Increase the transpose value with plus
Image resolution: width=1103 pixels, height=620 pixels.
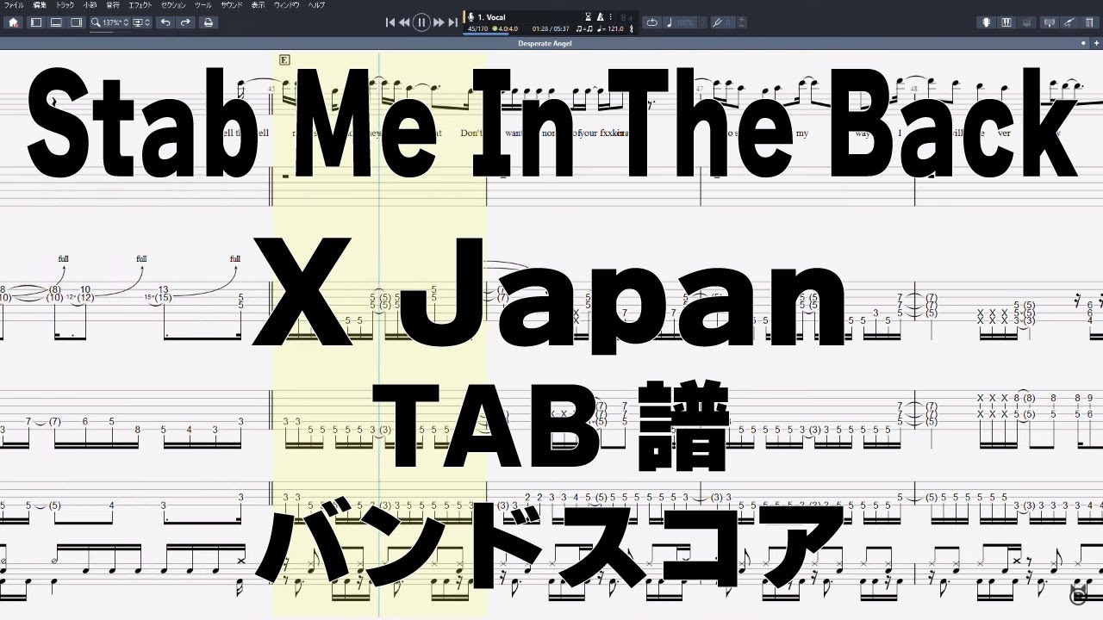[742, 19]
